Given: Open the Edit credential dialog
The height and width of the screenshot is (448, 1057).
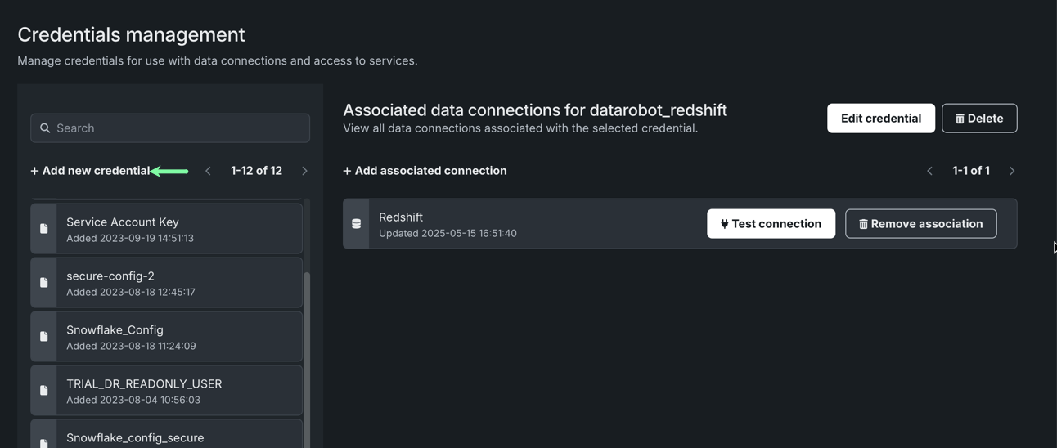Looking at the screenshot, I should [x=880, y=119].
